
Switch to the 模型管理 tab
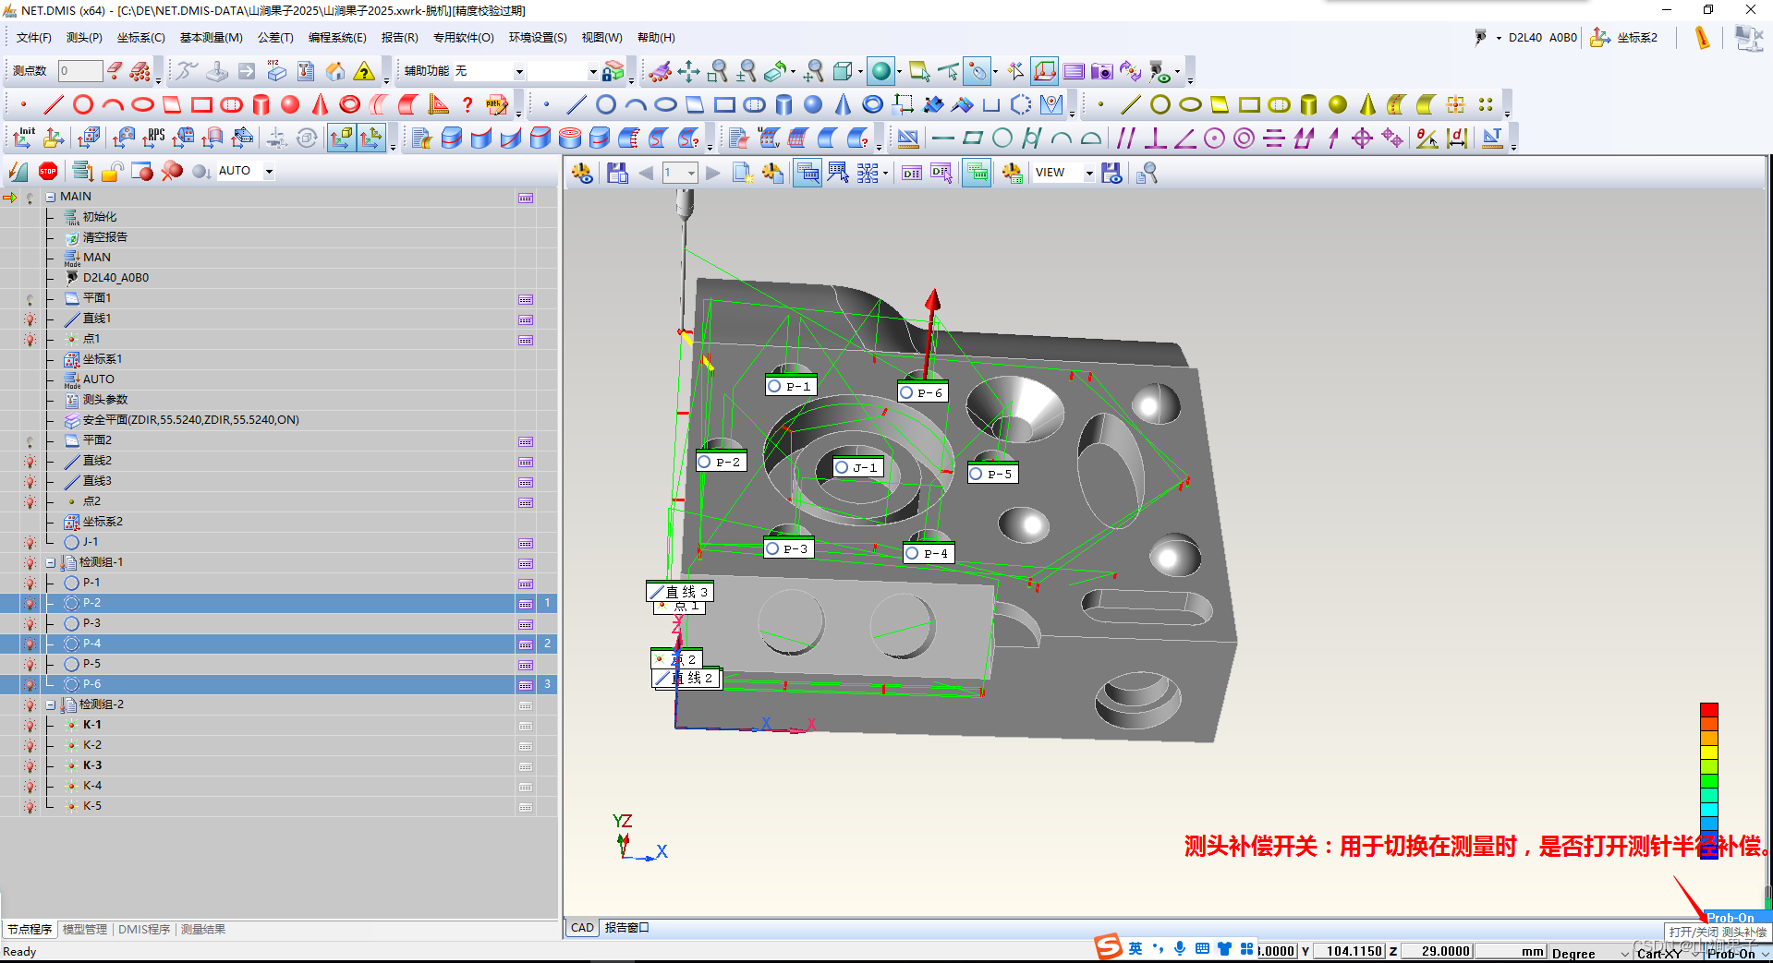click(85, 929)
